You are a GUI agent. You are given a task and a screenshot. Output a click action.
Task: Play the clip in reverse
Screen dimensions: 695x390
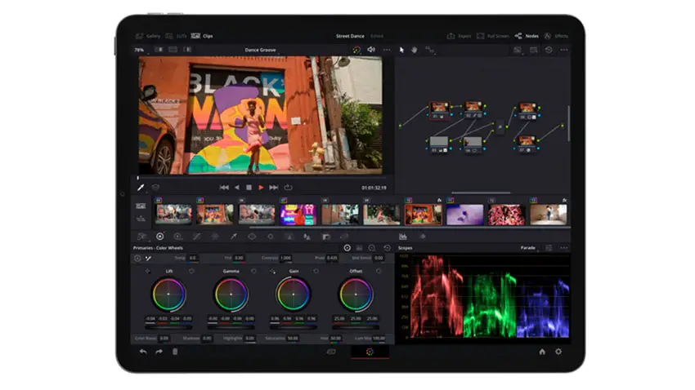tap(237, 188)
